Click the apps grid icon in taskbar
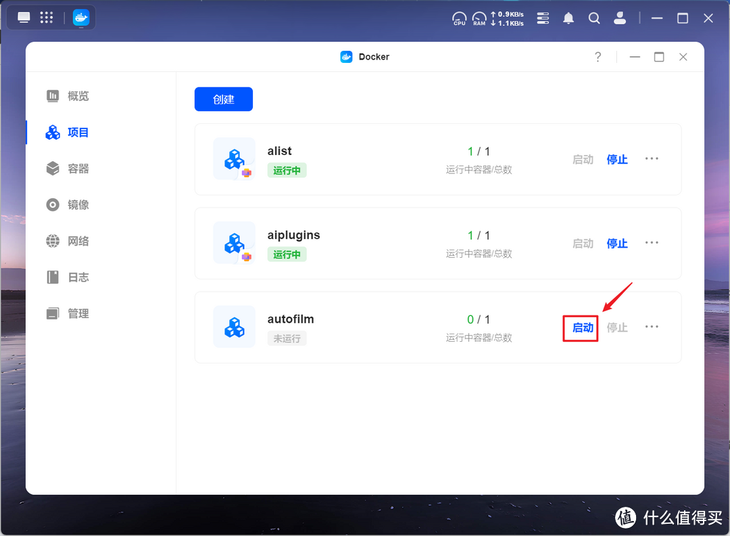730x536 pixels. pos(46,17)
